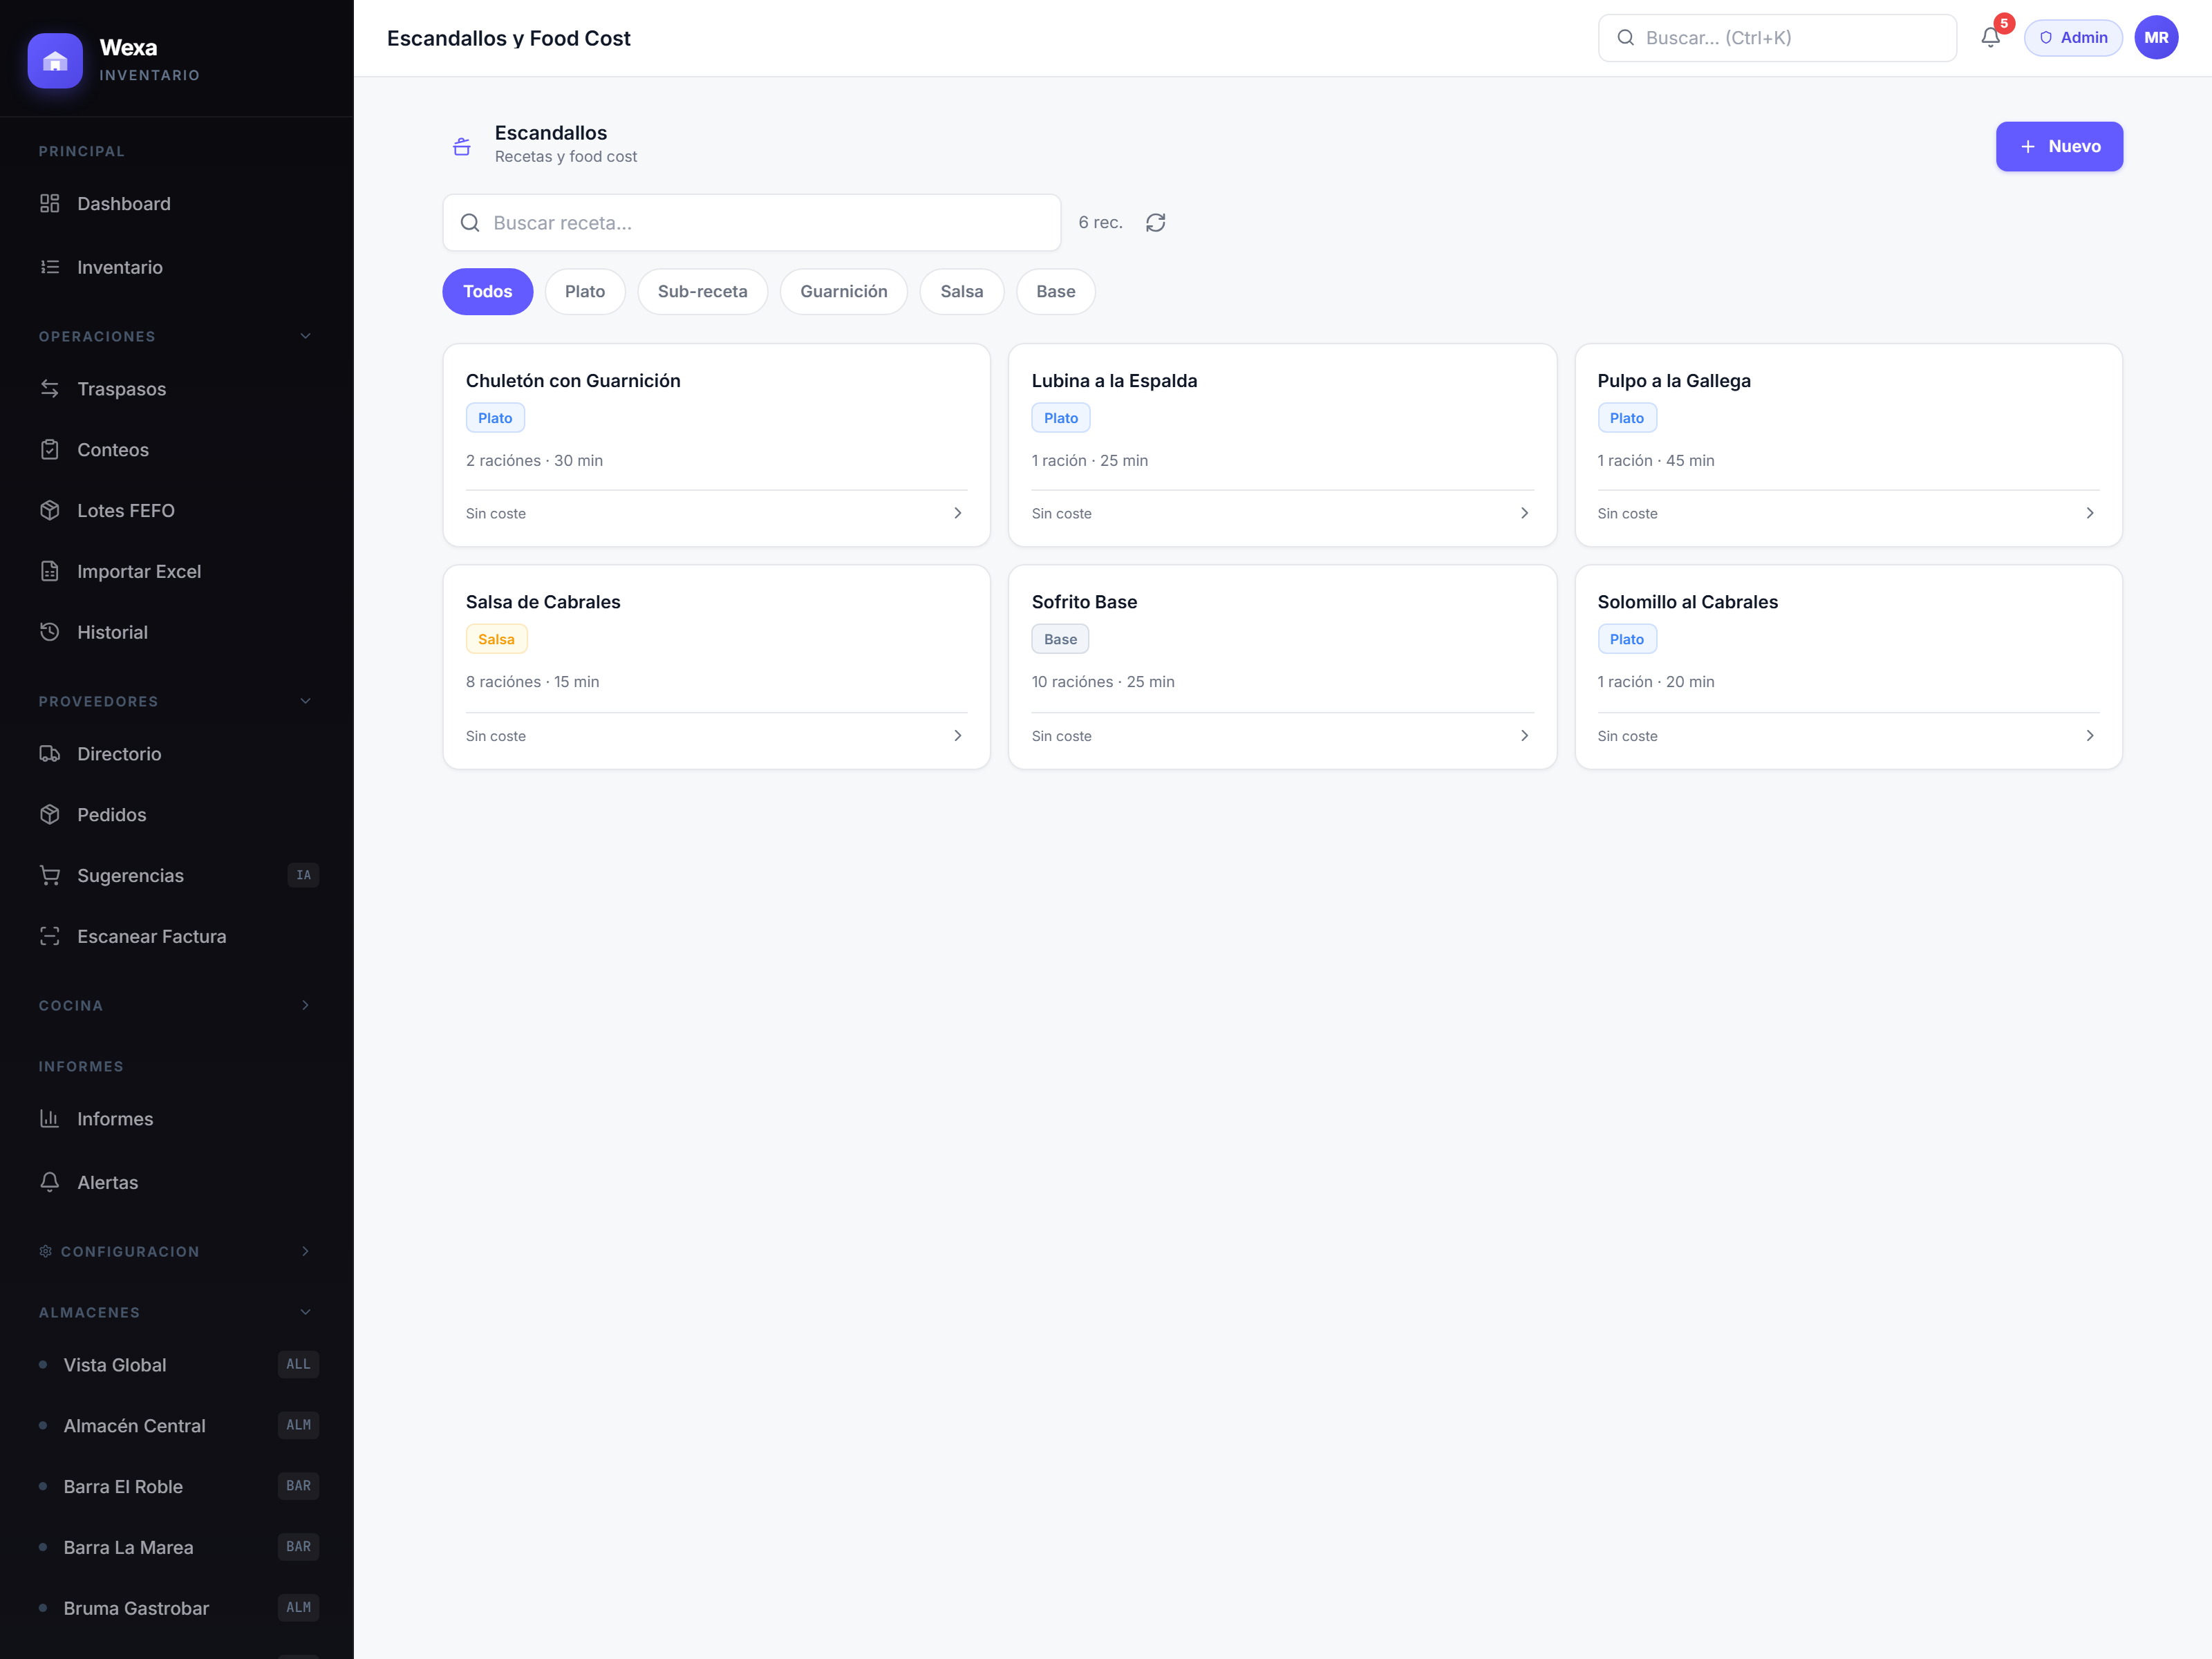Open the Traspasos section
The height and width of the screenshot is (1659, 2212).
[177, 389]
